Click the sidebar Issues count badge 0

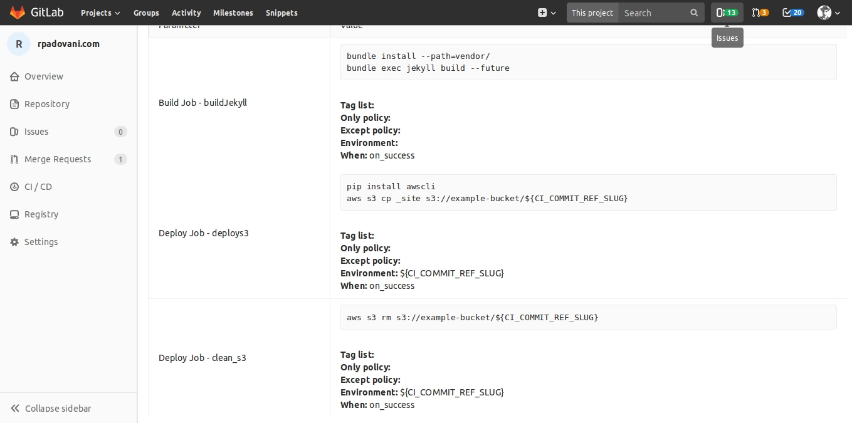(x=120, y=132)
